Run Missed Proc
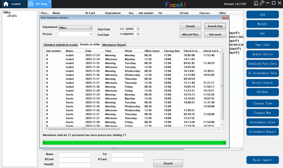Screen dimensions: 283x168 pos(190,35)
